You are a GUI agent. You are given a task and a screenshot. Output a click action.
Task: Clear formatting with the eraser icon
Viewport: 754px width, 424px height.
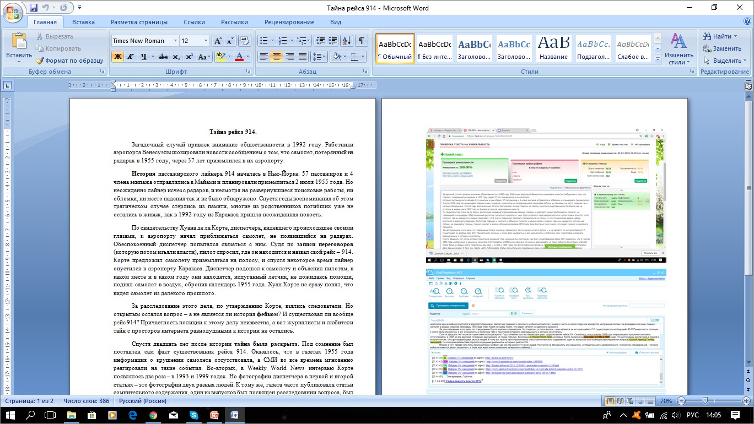point(245,41)
